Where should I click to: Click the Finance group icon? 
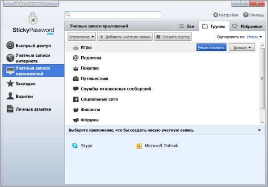(x=76, y=109)
